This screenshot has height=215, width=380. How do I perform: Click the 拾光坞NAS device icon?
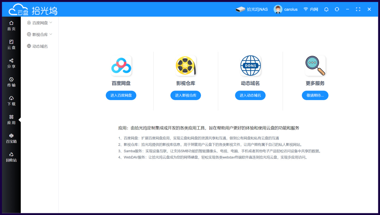click(240, 9)
